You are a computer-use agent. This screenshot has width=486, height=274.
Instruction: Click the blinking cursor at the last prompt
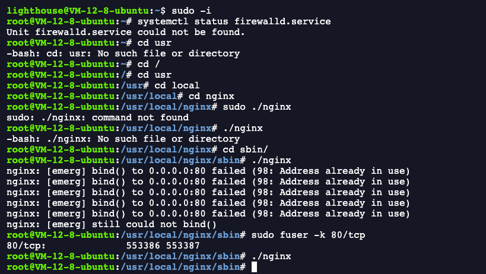[x=254, y=267]
